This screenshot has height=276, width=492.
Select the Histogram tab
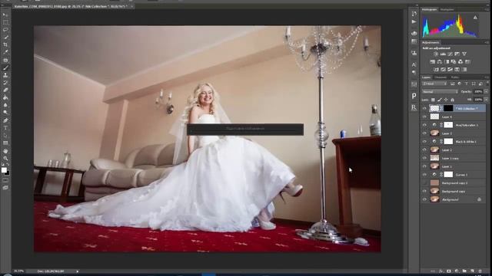[x=429, y=10]
